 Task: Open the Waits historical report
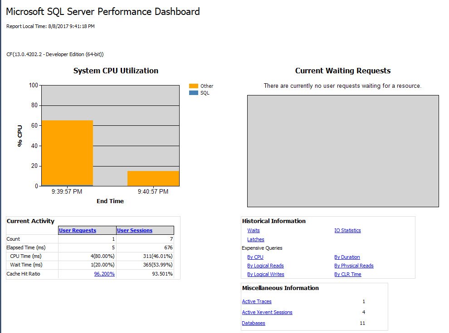point(254,230)
